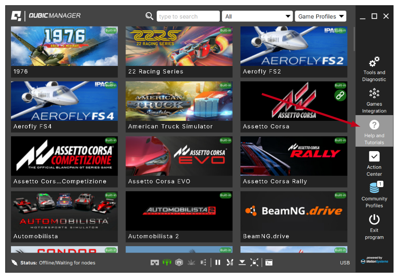The height and width of the screenshot is (278, 399).
Task: Click the VR headset icon in bottom toolbar
Action: [155, 262]
